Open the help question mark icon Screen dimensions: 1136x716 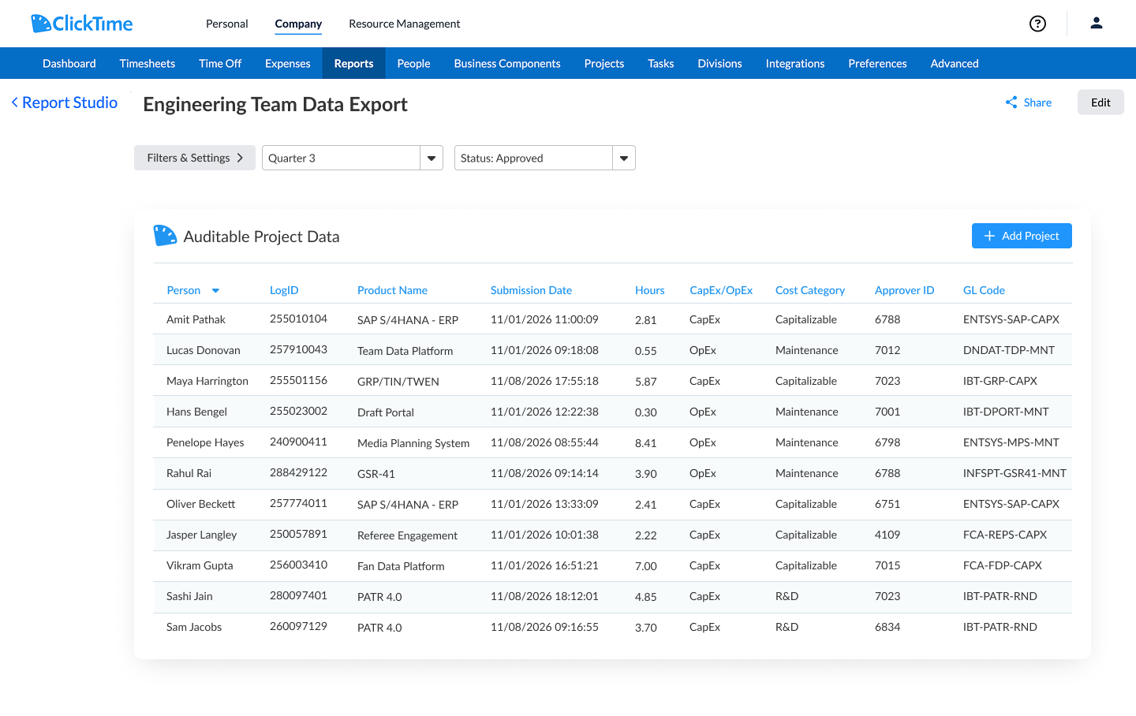pyautogui.click(x=1037, y=24)
